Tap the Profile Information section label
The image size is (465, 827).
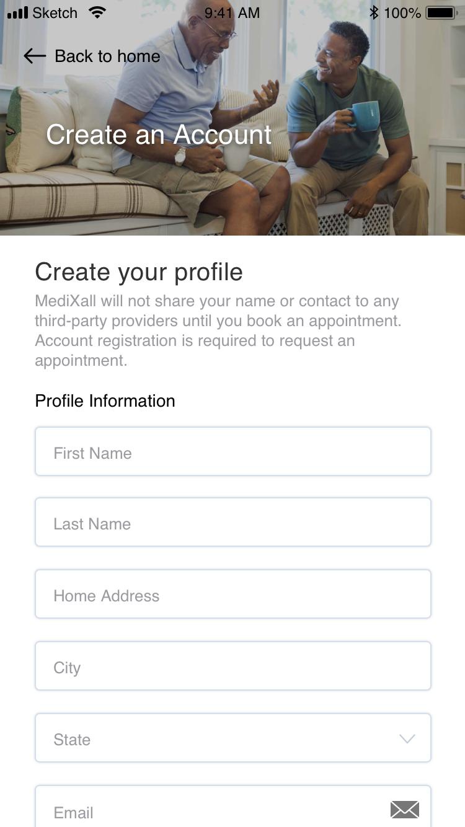tap(105, 400)
